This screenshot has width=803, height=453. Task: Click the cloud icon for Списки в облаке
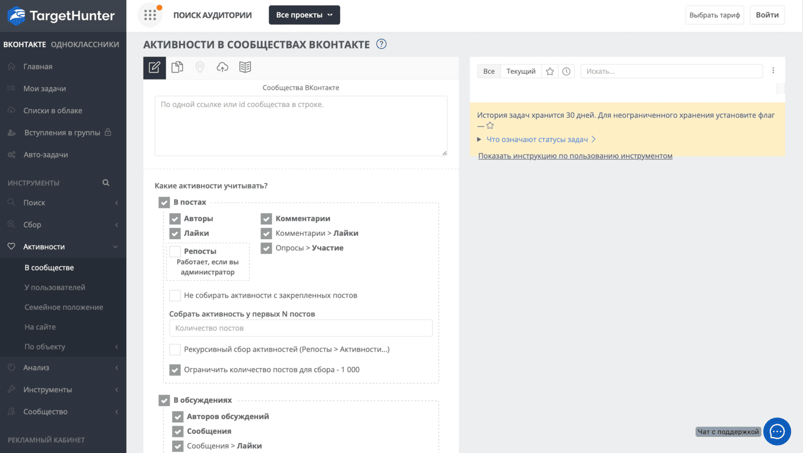(x=11, y=111)
